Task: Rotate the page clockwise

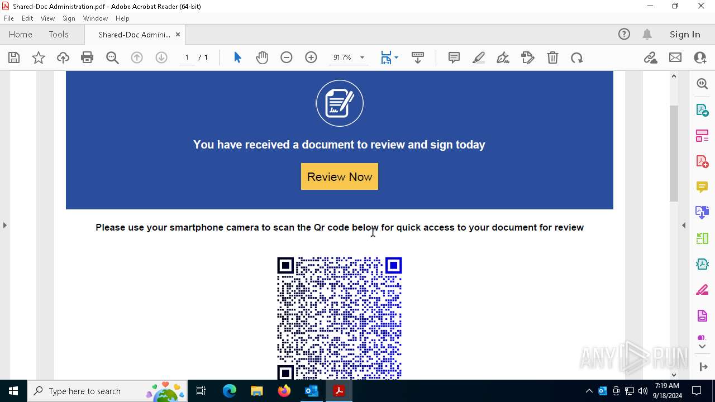Action: click(577, 58)
